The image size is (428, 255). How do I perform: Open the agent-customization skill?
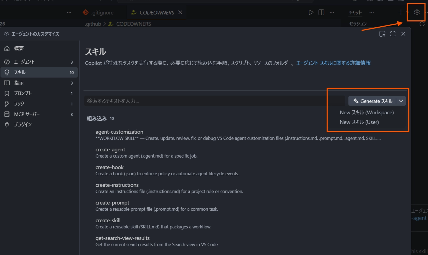(x=238, y=135)
